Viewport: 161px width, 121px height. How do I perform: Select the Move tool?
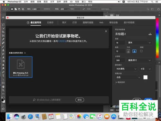(3, 17)
